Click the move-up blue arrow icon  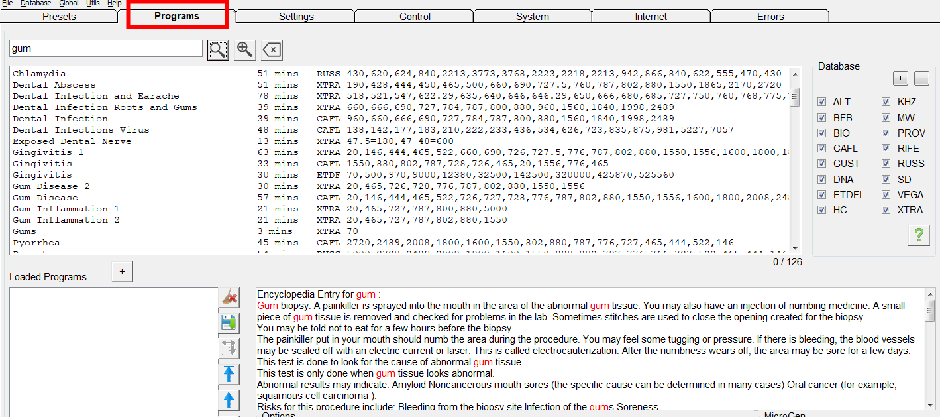[x=229, y=400]
